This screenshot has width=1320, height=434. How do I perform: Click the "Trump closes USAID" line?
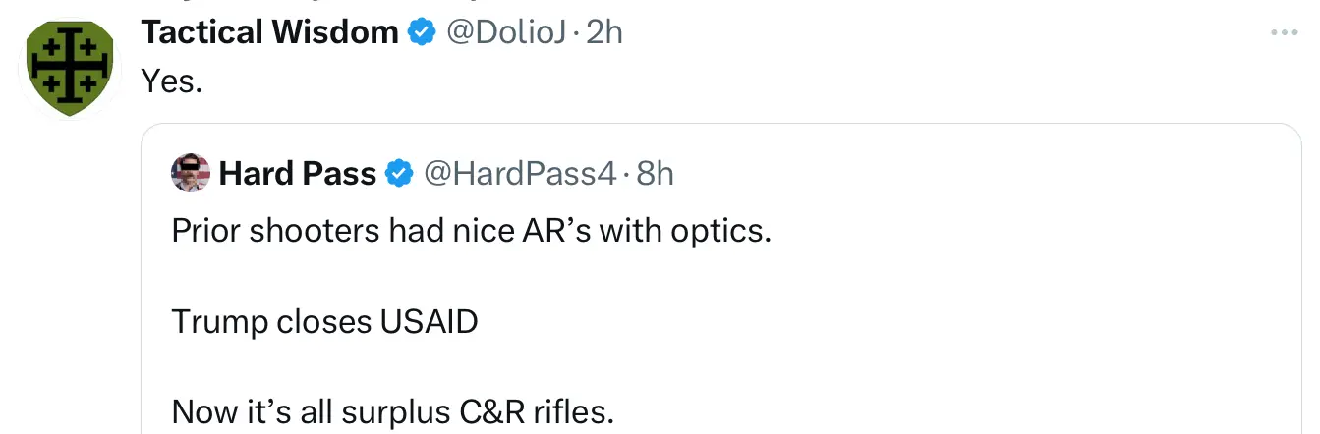[324, 322]
